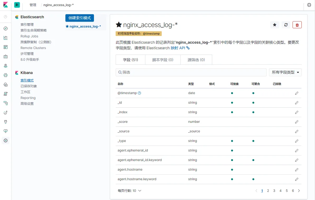Screen dimensions: 315x200
Task: Open 索引生命周期策略
Action: (x=34, y=30)
